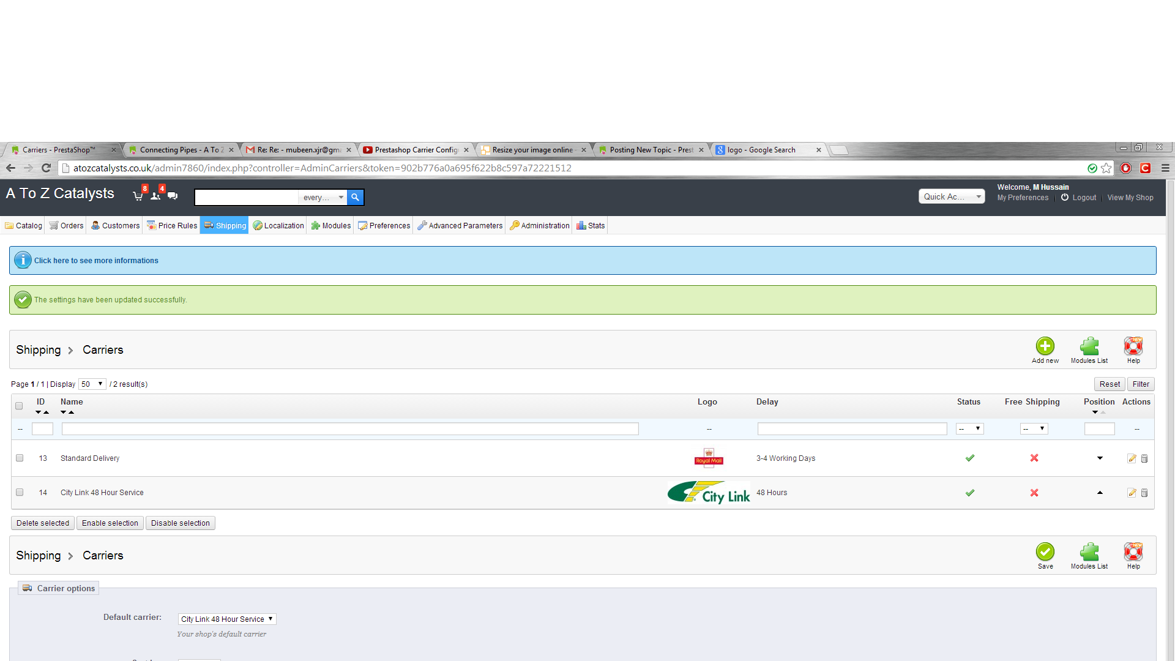The width and height of the screenshot is (1175, 661).
Task: Toggle free shipping red cross for Standard Delivery
Action: tap(1034, 458)
